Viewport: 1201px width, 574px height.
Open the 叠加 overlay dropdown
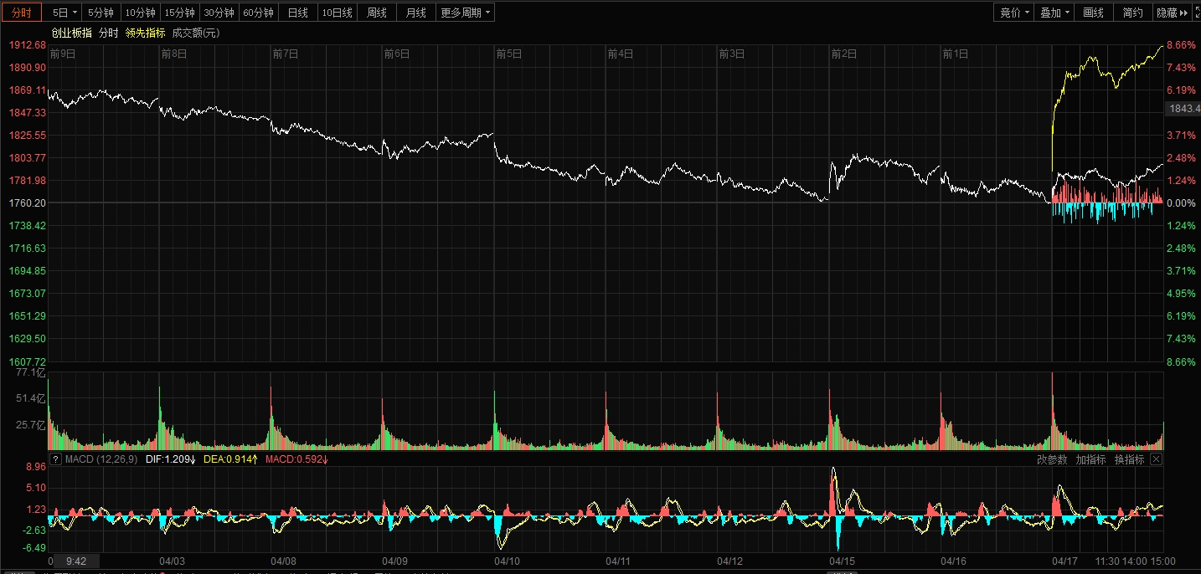(x=1054, y=13)
